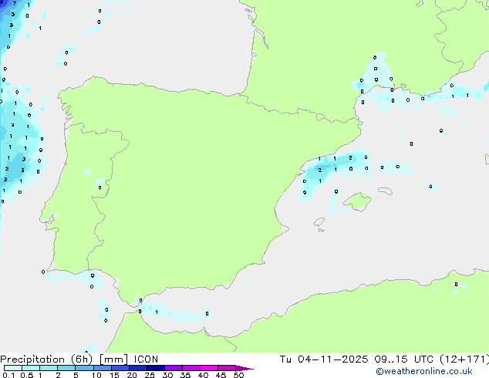This screenshot has height=378, width=489.
Task: Click Menorca island outline on the map
Action: pos(386,191)
